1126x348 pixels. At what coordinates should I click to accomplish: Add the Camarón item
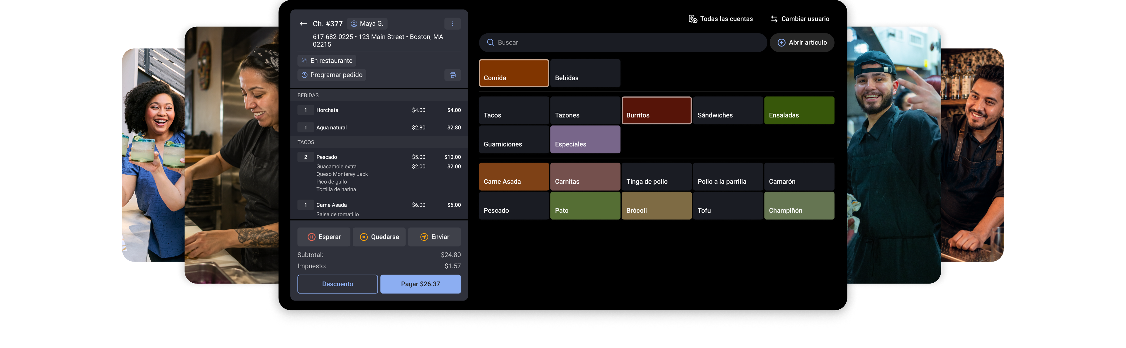click(x=799, y=177)
